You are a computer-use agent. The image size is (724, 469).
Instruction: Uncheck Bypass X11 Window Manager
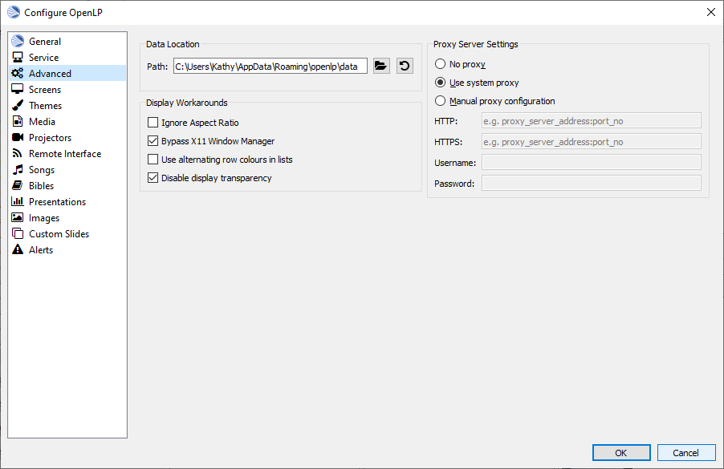(x=153, y=141)
